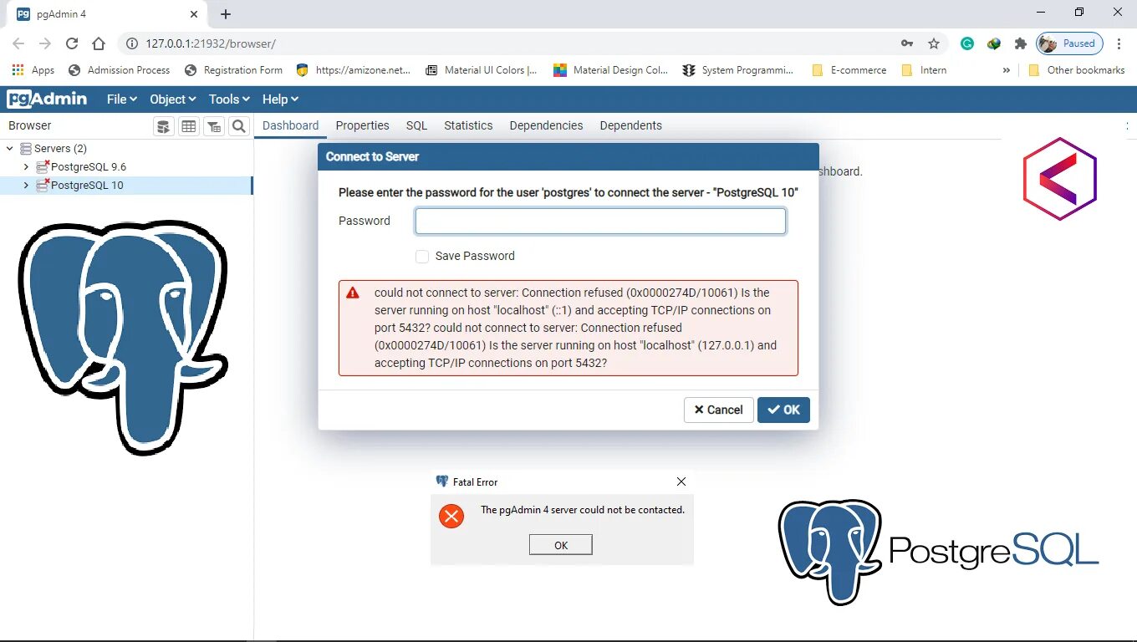Screen dimensions: 1137x642
Task: Click the PostgreSQL 10 server icon
Action: 43,185
